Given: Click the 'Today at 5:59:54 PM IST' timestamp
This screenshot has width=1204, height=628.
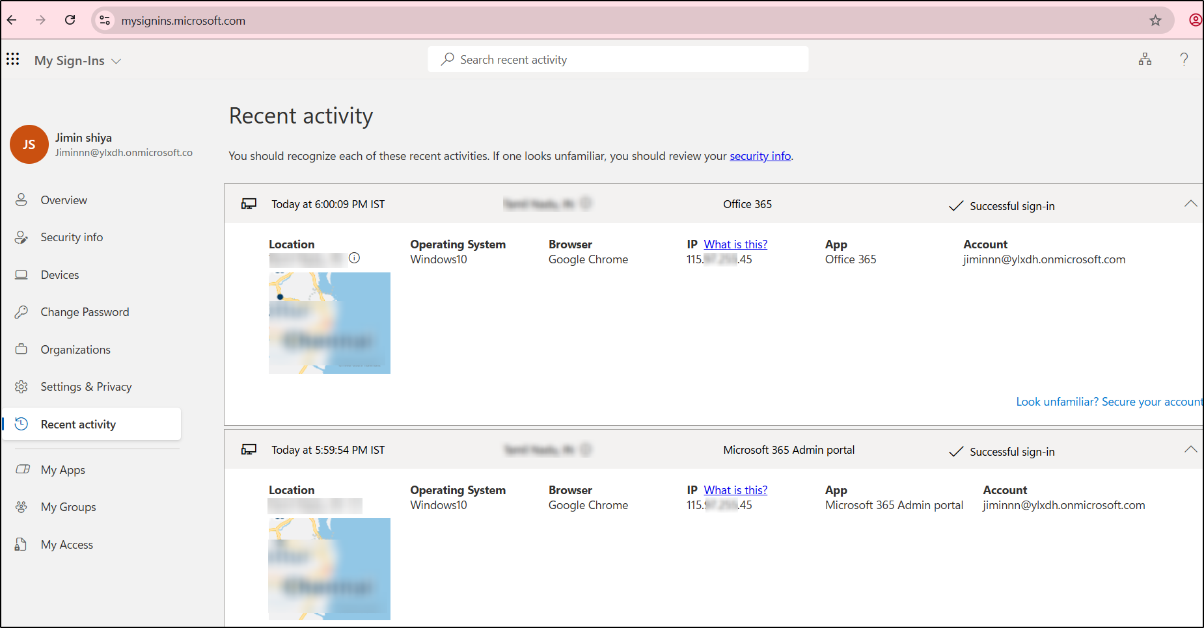Looking at the screenshot, I should 328,450.
